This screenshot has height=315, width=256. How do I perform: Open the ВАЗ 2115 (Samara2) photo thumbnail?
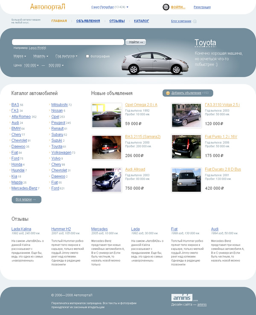[107, 147]
